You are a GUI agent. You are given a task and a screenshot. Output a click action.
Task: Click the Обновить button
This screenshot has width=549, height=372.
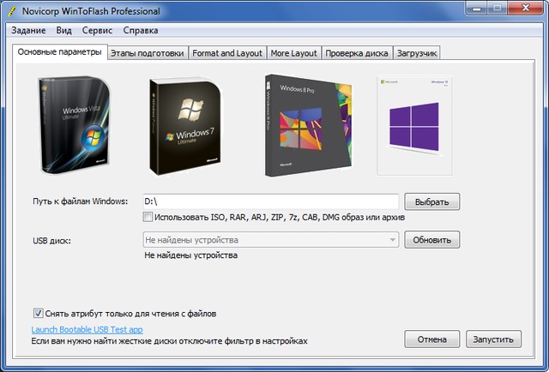[432, 240]
